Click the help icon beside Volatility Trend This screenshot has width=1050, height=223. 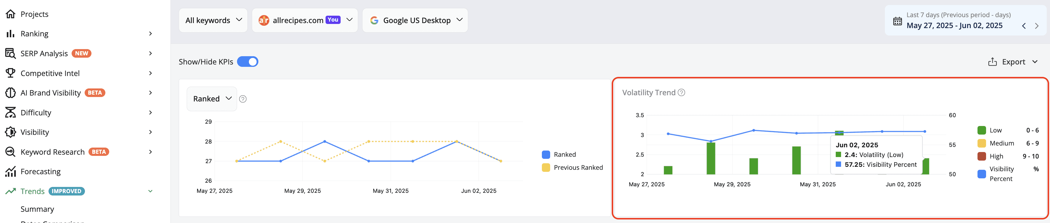(x=681, y=93)
